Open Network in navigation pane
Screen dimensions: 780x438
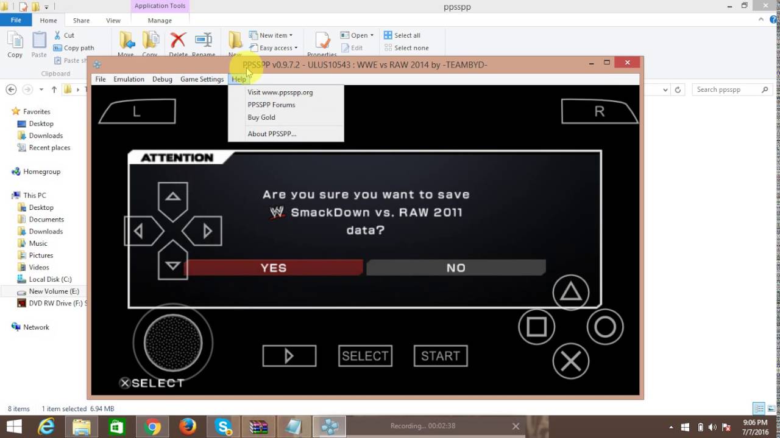point(36,327)
